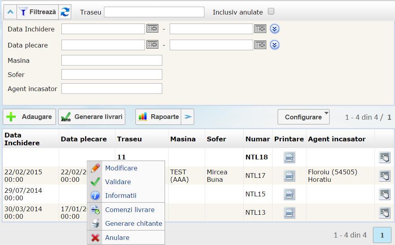Open actions icon for NTL13 row
Image resolution: width=395 pixels, height=245 pixels.
[384, 212]
